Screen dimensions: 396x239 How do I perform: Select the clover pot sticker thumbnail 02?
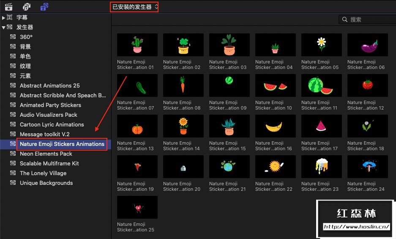183,45
